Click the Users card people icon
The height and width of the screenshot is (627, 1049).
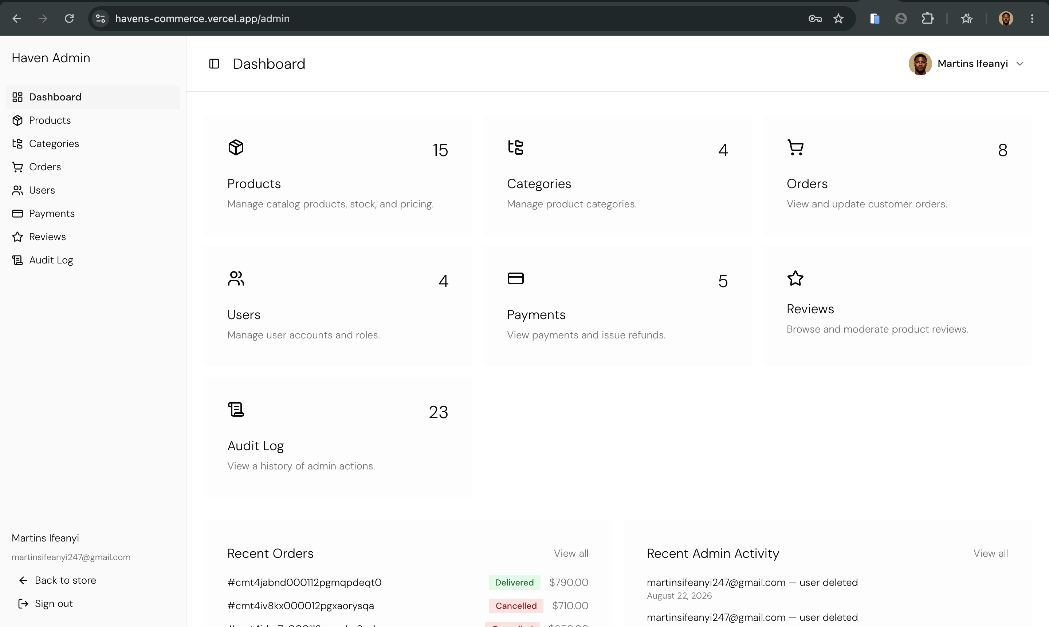[236, 278]
